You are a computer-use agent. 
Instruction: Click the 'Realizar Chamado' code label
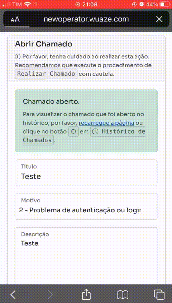click(x=46, y=74)
